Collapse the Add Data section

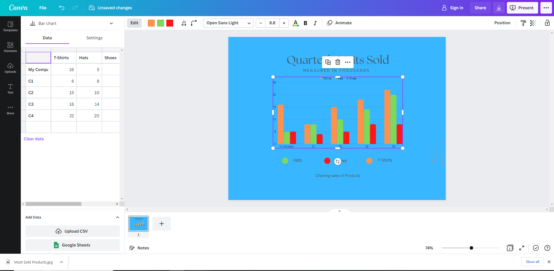(117, 217)
